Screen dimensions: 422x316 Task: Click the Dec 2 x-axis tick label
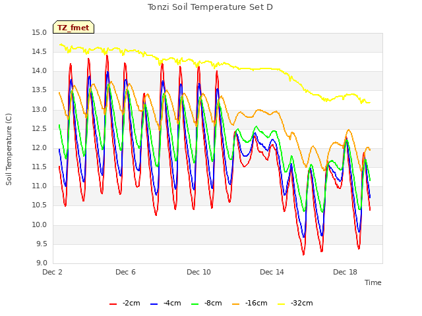tap(53, 272)
